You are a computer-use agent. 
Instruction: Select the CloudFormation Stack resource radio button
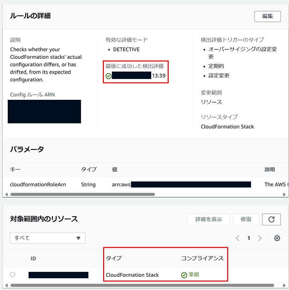[x=12, y=275]
